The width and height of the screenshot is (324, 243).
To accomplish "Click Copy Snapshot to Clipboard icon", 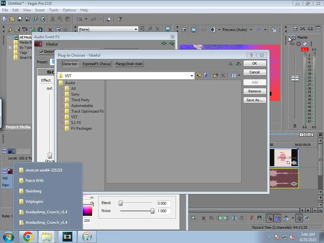I will coord(274,30).
